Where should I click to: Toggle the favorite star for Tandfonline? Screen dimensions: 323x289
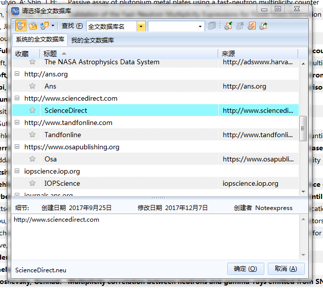coord(32,135)
